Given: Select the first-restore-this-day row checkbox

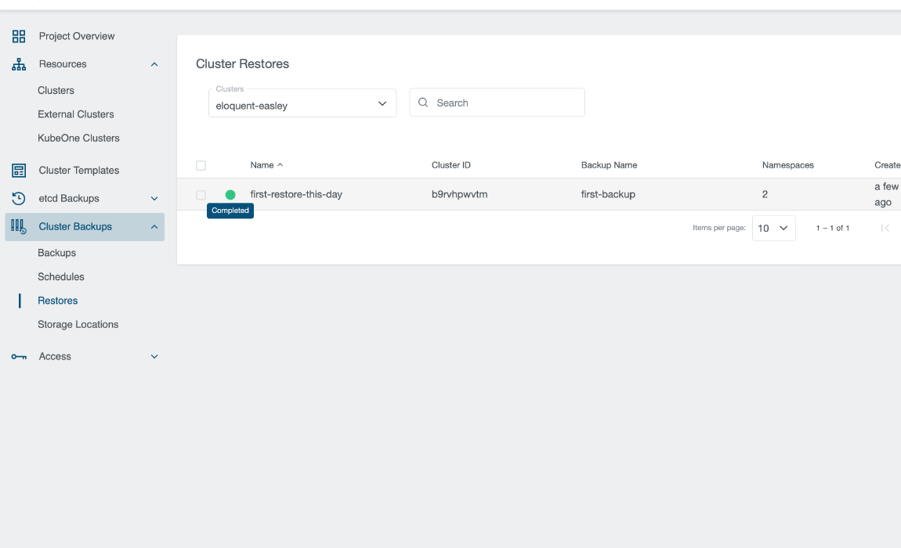Looking at the screenshot, I should [x=201, y=194].
